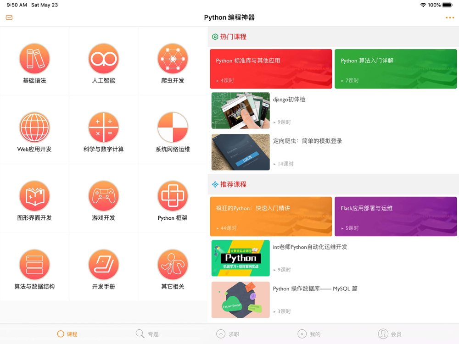This screenshot has height=344, width=459.
Task: Open the 算法与数据结构 stack icon
Action: coord(34,265)
